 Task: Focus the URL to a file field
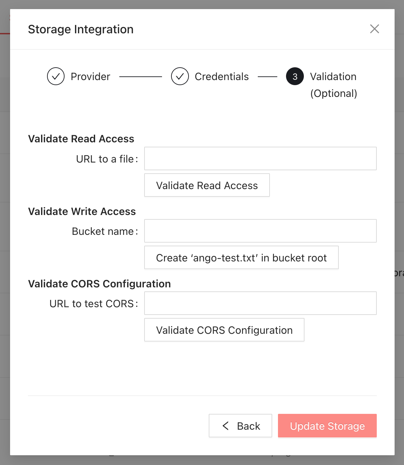(x=260, y=158)
